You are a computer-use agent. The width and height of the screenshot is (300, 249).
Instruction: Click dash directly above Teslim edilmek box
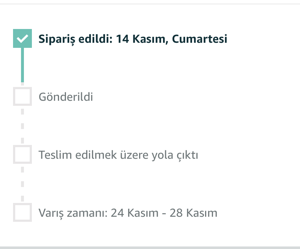pos(22,141)
